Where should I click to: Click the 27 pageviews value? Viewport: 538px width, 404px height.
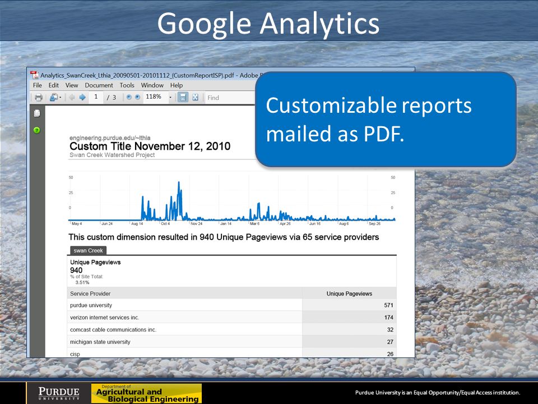click(x=390, y=342)
